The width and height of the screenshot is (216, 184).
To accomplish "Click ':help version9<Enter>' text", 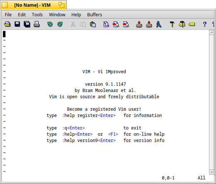I will point(89,140).
